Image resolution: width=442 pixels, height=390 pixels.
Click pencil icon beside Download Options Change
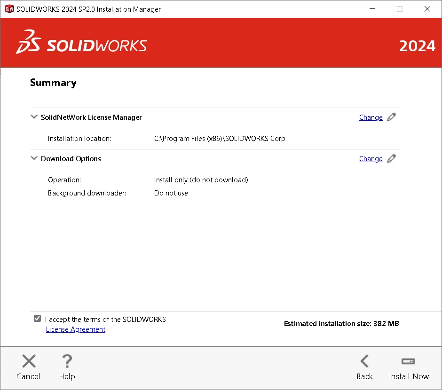391,158
